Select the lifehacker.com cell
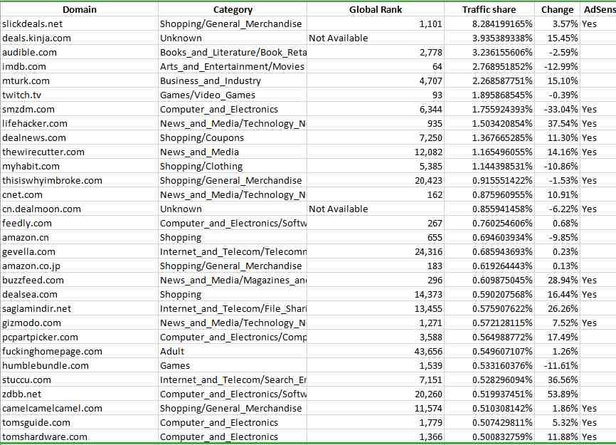Viewport: 616px width, 445px height. coord(79,123)
